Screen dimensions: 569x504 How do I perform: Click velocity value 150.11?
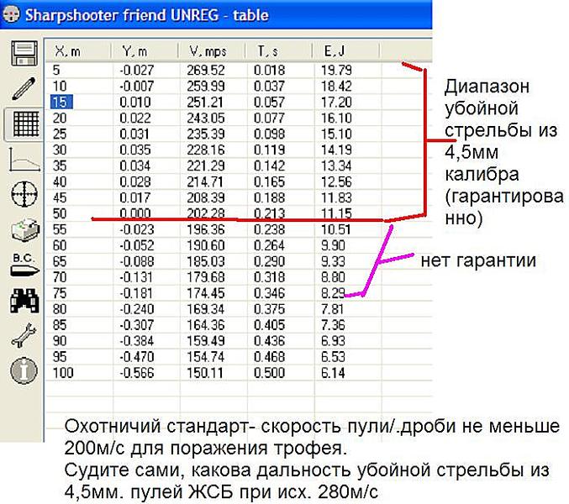pos(205,373)
